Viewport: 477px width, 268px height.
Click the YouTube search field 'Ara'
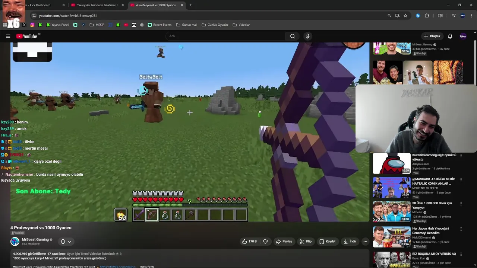point(225,36)
